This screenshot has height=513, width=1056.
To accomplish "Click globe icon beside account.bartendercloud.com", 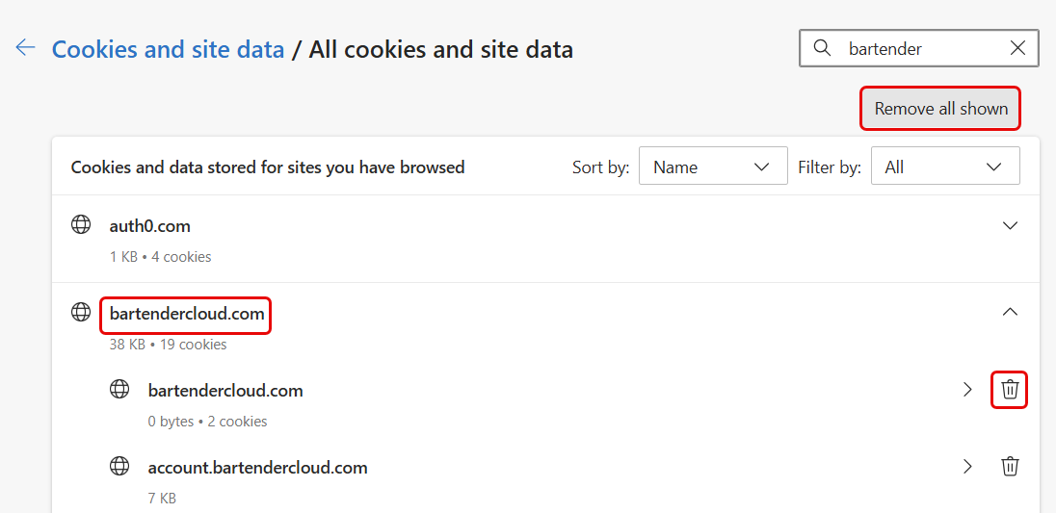I will [x=119, y=465].
